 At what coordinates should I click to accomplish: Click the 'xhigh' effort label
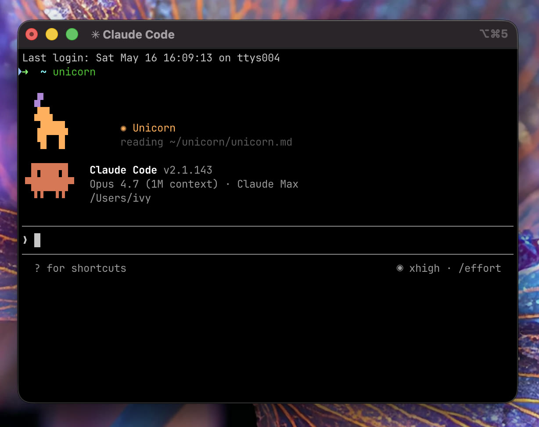click(x=424, y=268)
